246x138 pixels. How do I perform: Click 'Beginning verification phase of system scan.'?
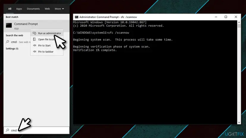[111, 46]
